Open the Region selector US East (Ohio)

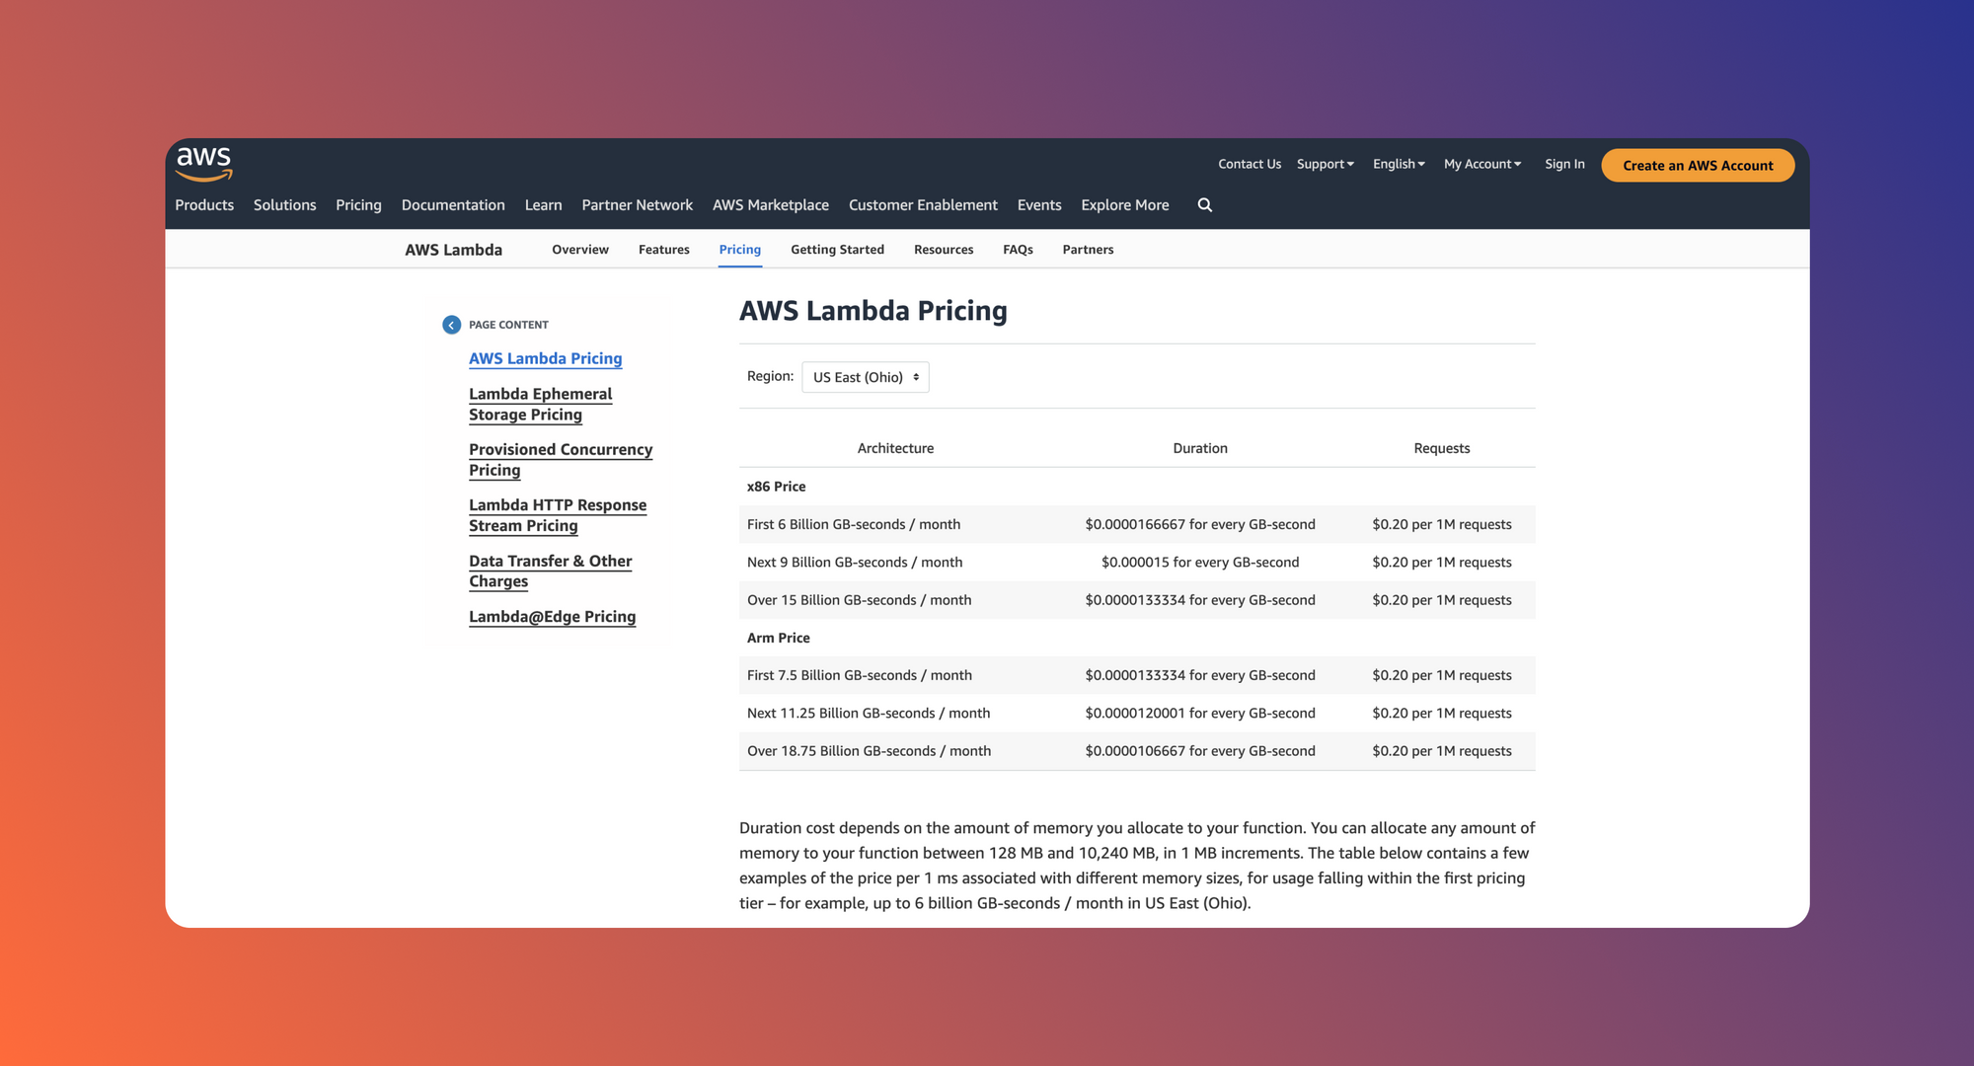[x=866, y=377]
